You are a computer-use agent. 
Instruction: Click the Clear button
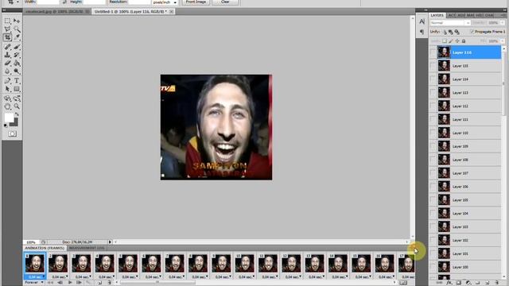coord(225,2)
